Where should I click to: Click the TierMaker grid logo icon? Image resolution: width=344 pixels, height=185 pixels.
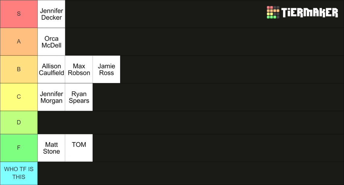point(273,12)
